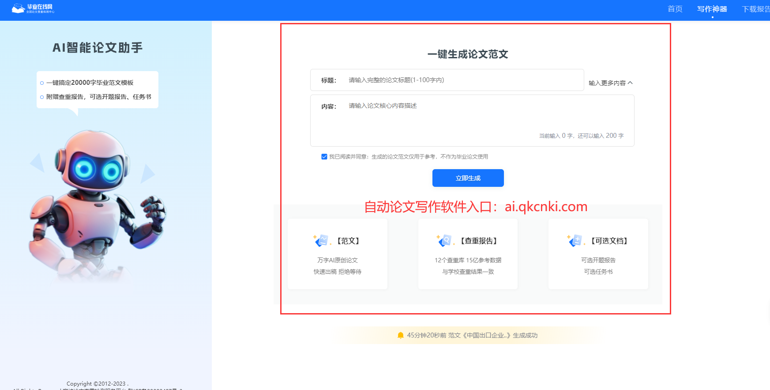
Task: Select the 【可选文档】 card heading
Action: pos(609,241)
